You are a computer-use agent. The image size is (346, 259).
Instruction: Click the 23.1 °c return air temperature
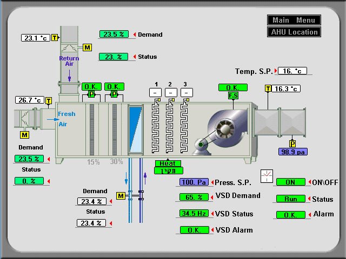coord(36,38)
